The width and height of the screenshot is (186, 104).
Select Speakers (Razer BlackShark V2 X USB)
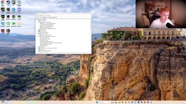tap(48, 29)
